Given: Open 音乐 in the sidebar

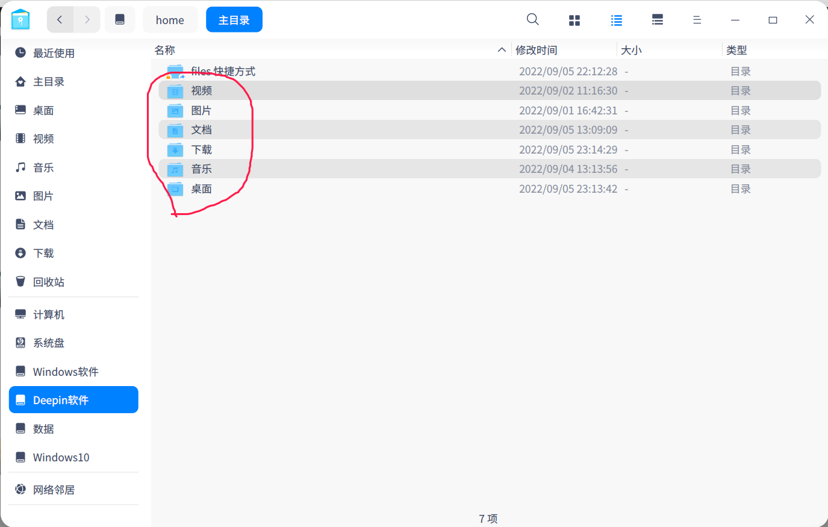Looking at the screenshot, I should 74,167.
